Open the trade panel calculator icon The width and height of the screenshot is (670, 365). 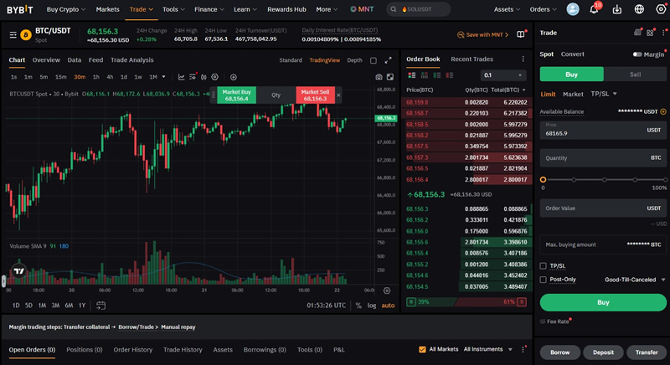tap(637, 33)
